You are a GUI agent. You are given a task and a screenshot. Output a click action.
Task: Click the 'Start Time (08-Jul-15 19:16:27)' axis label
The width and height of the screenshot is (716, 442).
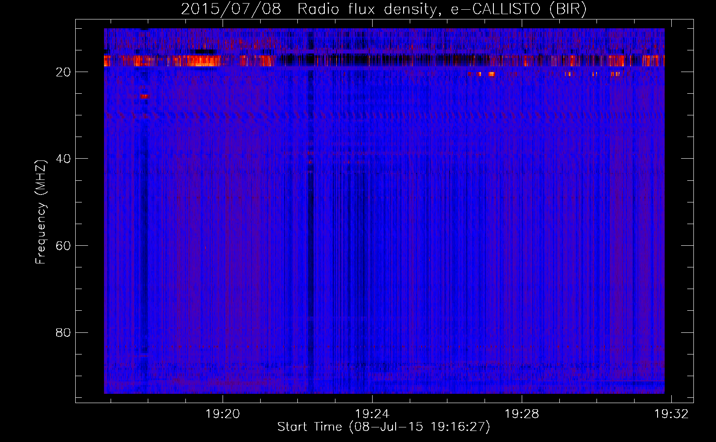[384, 427]
